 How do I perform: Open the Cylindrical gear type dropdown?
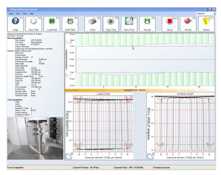coord(206,14)
